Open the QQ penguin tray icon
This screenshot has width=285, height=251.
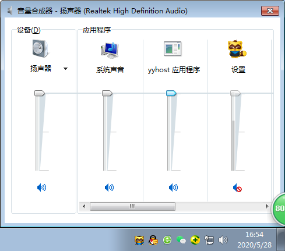153,240
